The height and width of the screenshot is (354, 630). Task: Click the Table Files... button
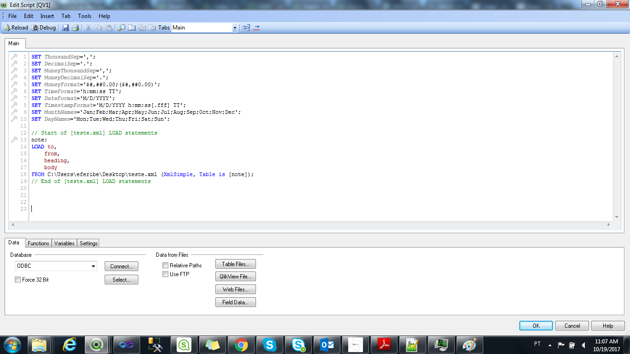[236, 264]
